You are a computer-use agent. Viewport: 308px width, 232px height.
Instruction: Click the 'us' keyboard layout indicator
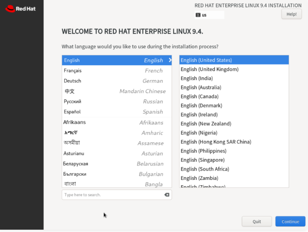(209, 15)
